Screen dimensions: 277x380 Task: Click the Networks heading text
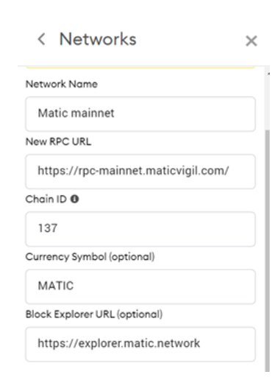(98, 39)
